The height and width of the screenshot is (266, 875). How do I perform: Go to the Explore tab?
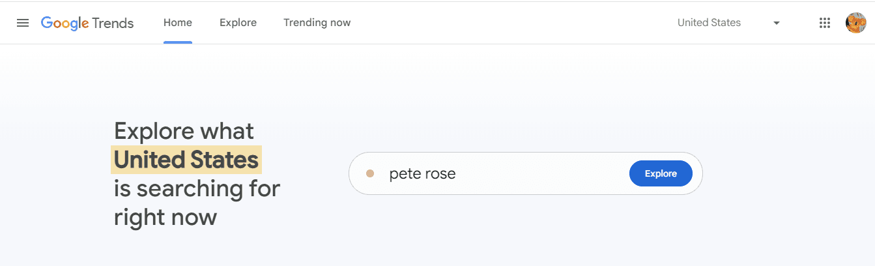pos(238,23)
